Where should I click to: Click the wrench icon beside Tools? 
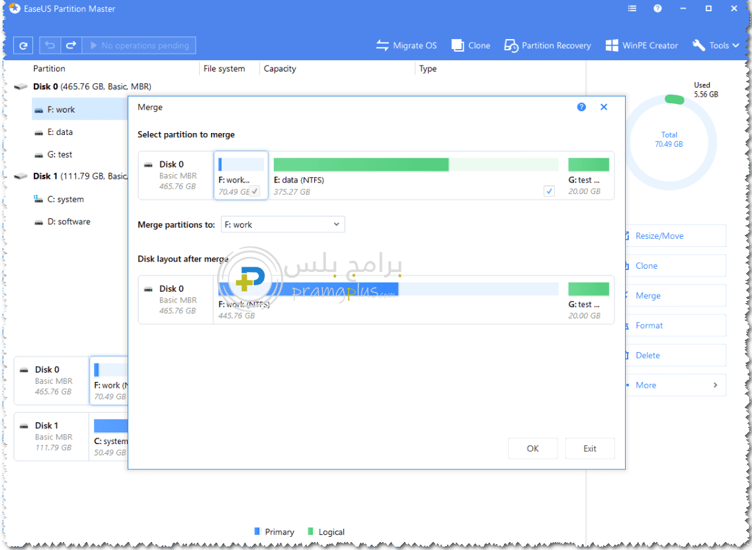click(x=699, y=46)
